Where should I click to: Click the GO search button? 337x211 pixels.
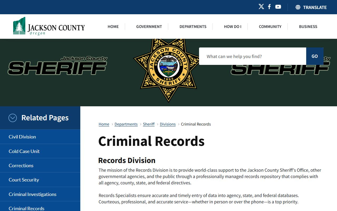click(x=315, y=56)
